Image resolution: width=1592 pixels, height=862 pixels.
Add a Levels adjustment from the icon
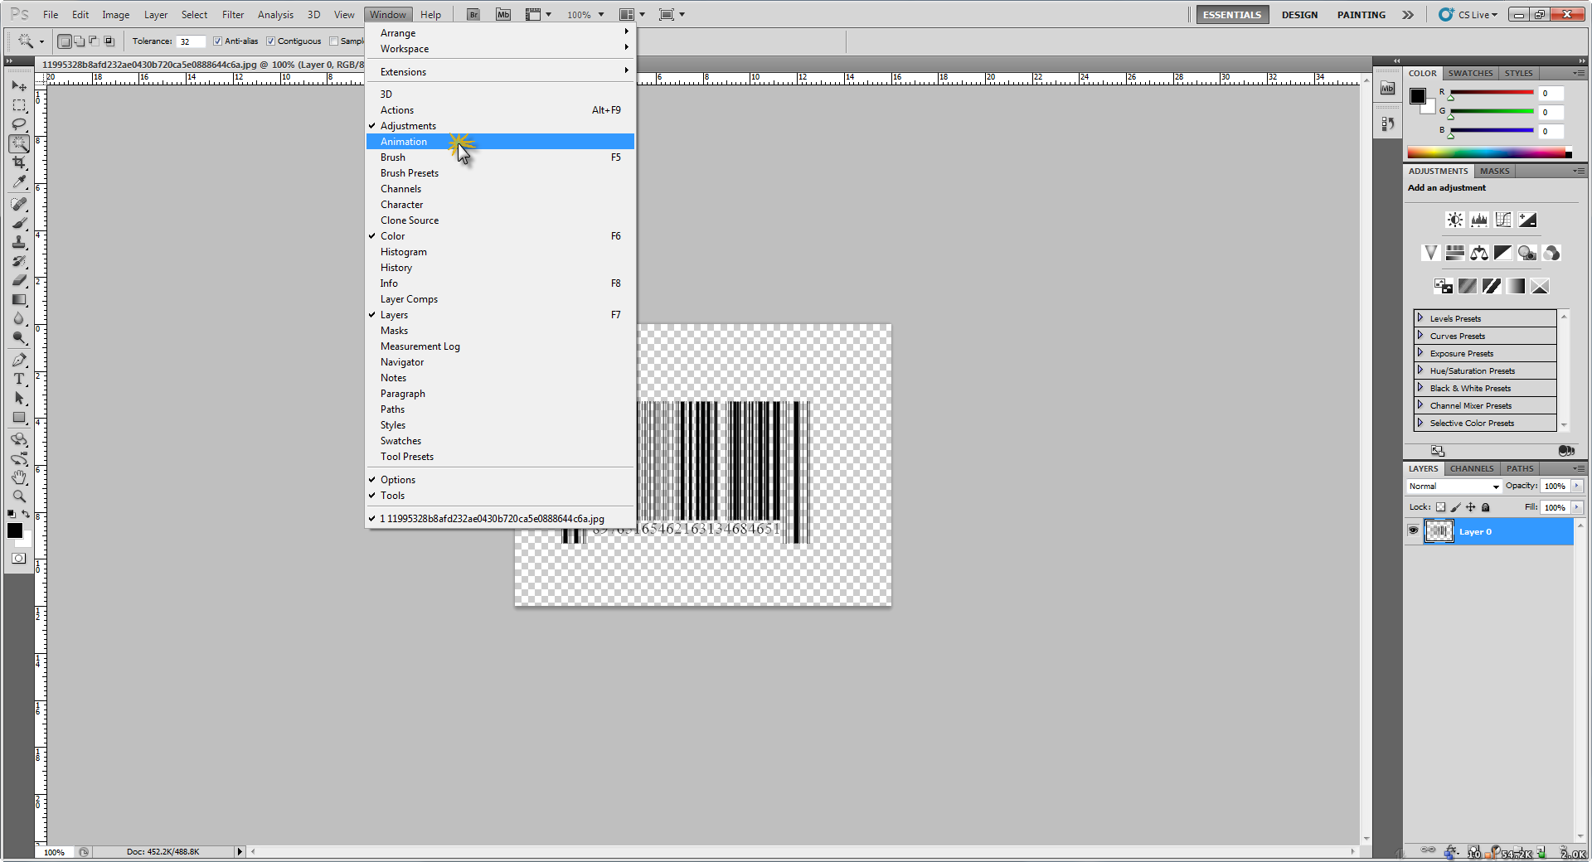pyautogui.click(x=1479, y=220)
